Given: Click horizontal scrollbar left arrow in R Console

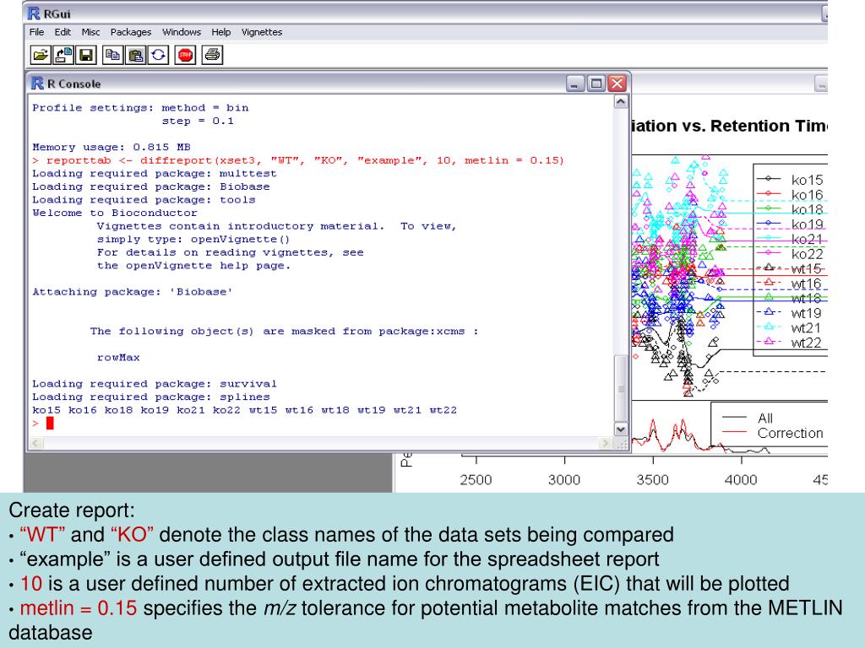Looking at the screenshot, I should pyautogui.click(x=36, y=443).
